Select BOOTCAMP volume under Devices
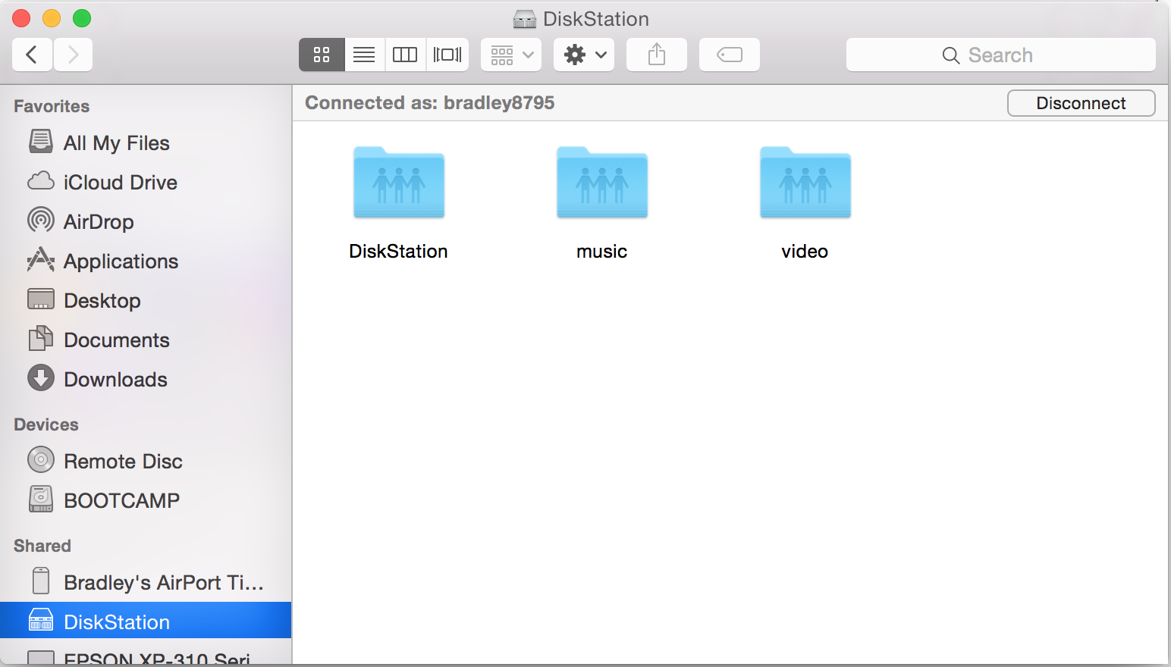This screenshot has height=667, width=1171. [146, 500]
